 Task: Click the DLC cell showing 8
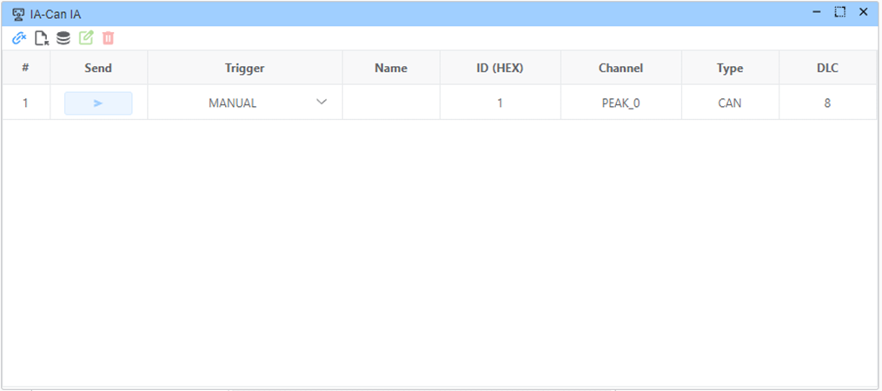pyautogui.click(x=827, y=103)
